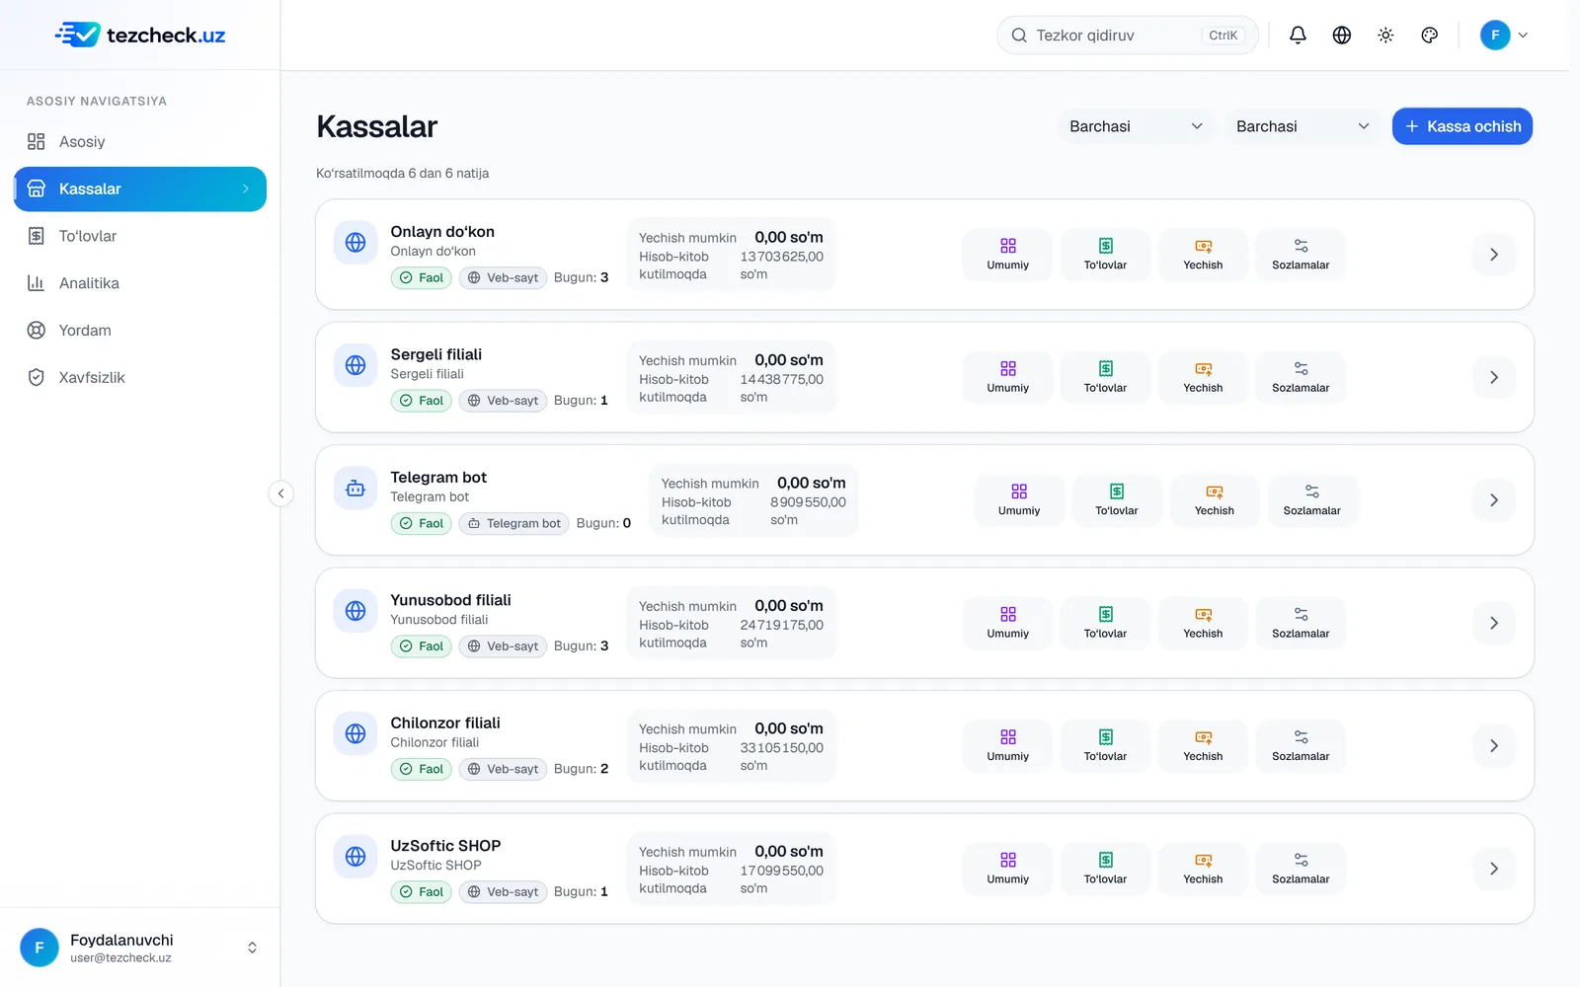Select Kassalar in sidebar navigation
The width and height of the screenshot is (1580, 987).
tap(140, 189)
